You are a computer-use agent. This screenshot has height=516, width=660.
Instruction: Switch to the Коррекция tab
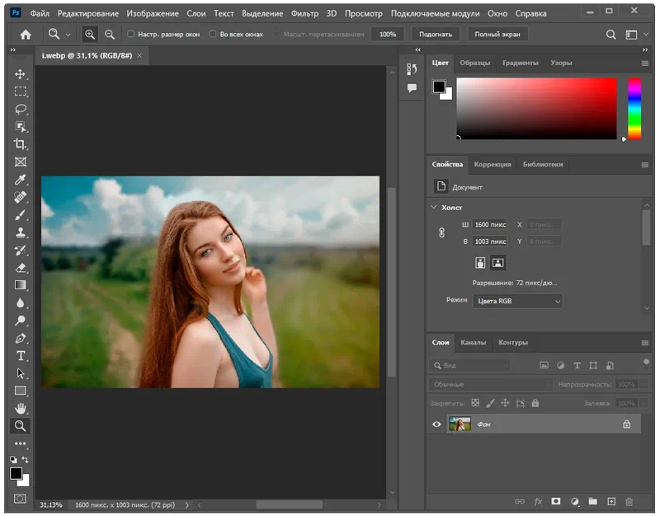pos(493,164)
